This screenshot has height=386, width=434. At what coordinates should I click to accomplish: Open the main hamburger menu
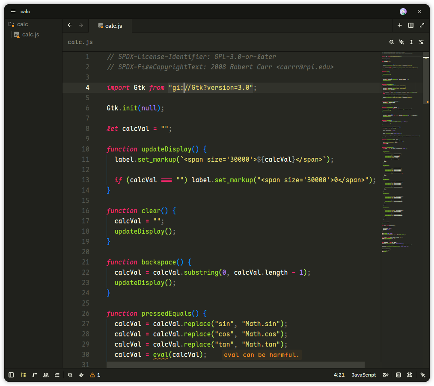[13, 12]
